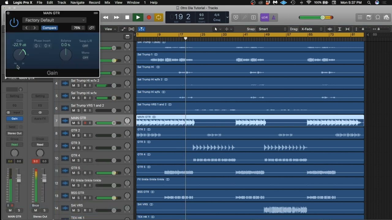Go to previous preset arrow in Gain plugin
Image resolution: width=392 pixels, height=220 pixels.
26,28
